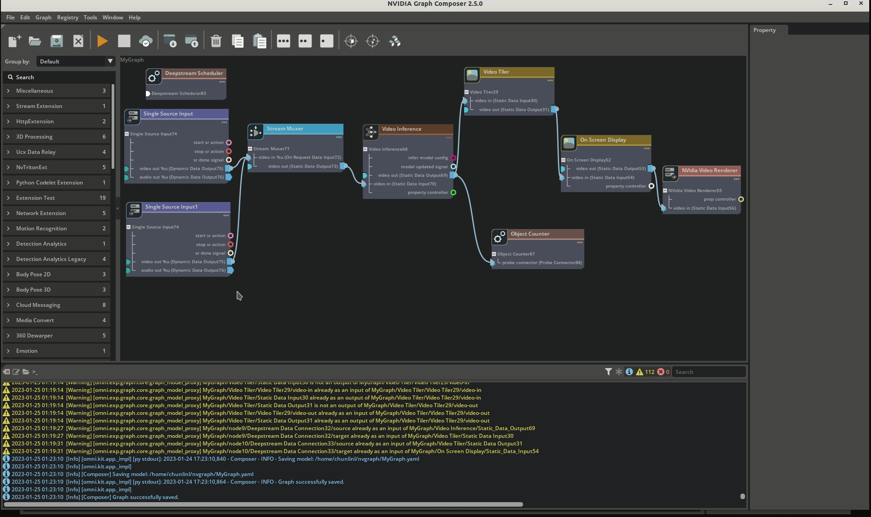Click the console edit pencil icon
Screen dimensions: 871x517
point(16,372)
